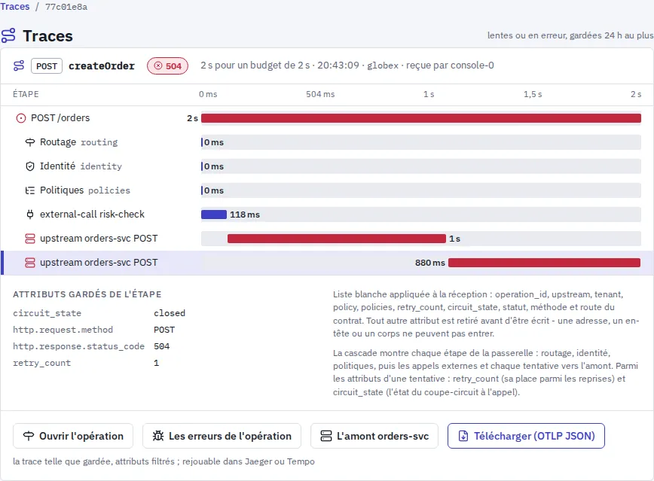Image resolution: width=654 pixels, height=481 pixels.
Task: Click the red 880 ms upstream span bar
Action: (544, 263)
